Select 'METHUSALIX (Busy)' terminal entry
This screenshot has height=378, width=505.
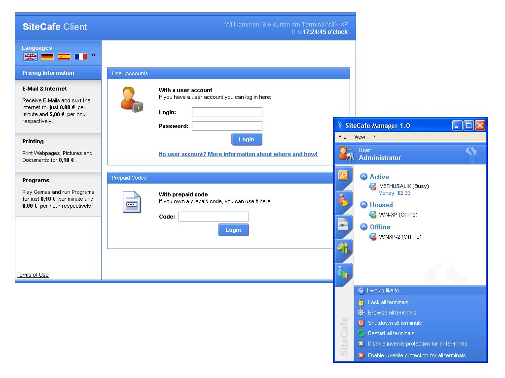pyautogui.click(x=404, y=186)
